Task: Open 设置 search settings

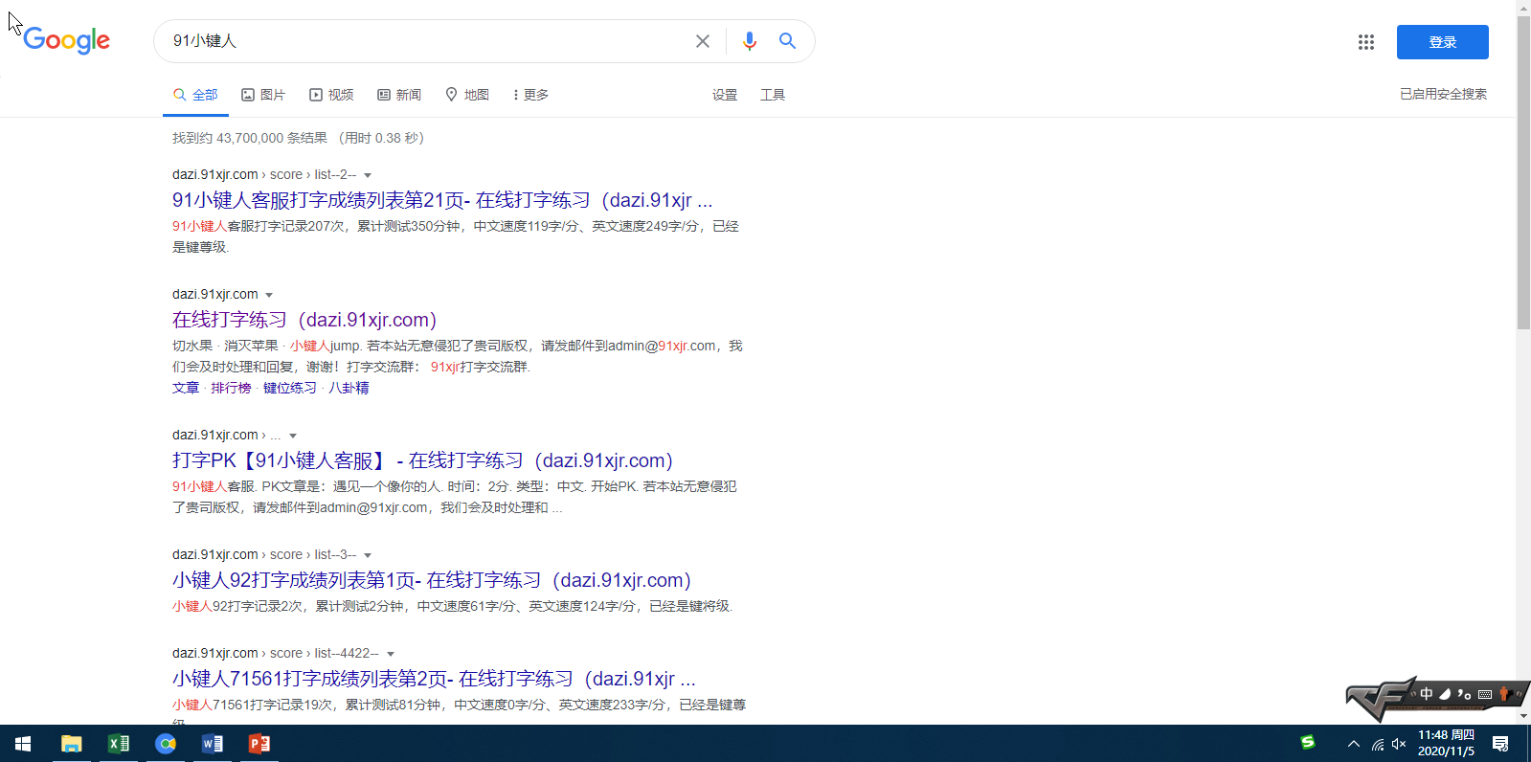Action: click(x=725, y=95)
